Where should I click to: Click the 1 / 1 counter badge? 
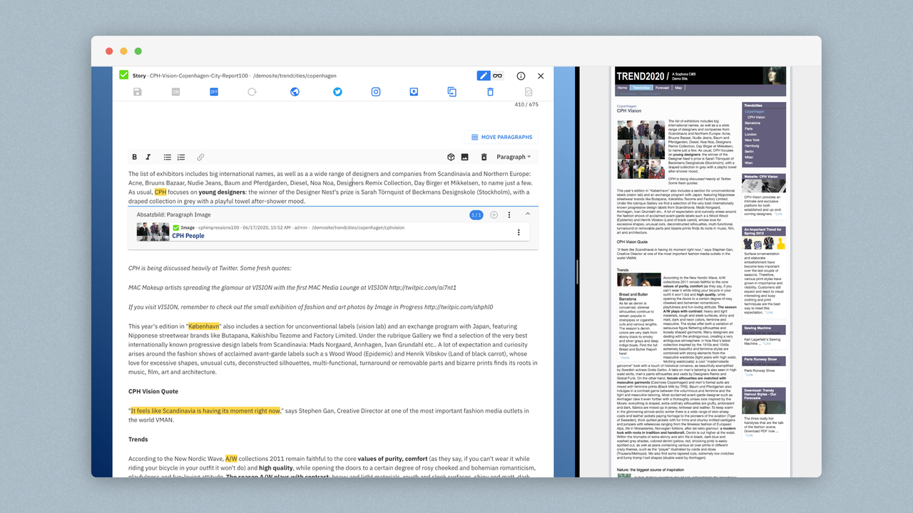click(x=476, y=214)
